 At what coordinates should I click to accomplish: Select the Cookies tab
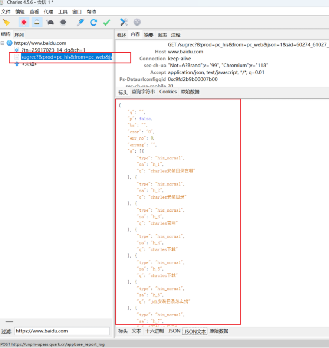pos(168,92)
